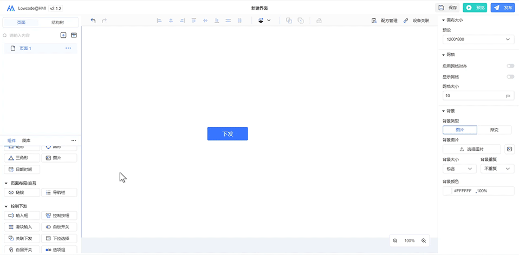Click the background image gallery icon

tap(509, 149)
